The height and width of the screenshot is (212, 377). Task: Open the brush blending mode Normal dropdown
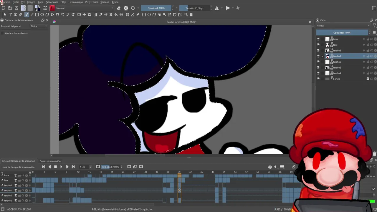click(85, 8)
